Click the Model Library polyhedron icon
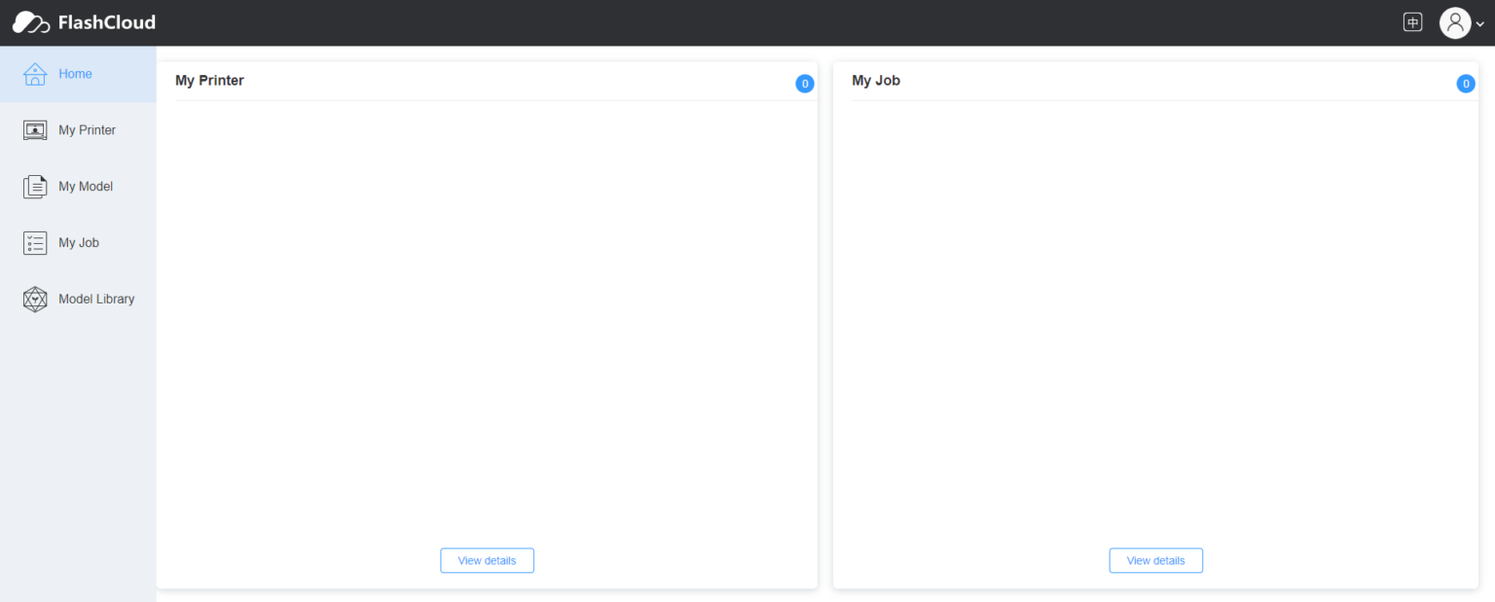1495x602 pixels. click(x=35, y=300)
